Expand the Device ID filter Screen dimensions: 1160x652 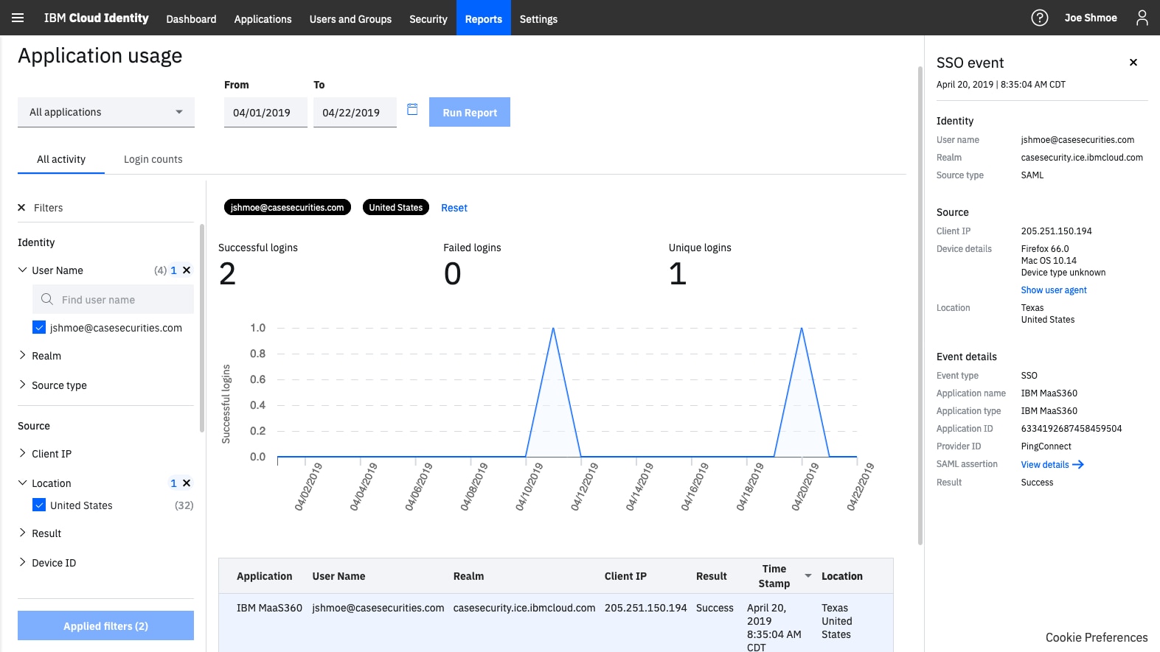click(22, 563)
